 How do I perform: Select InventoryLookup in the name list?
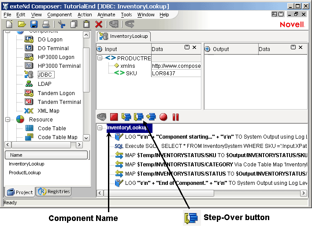[26, 164]
